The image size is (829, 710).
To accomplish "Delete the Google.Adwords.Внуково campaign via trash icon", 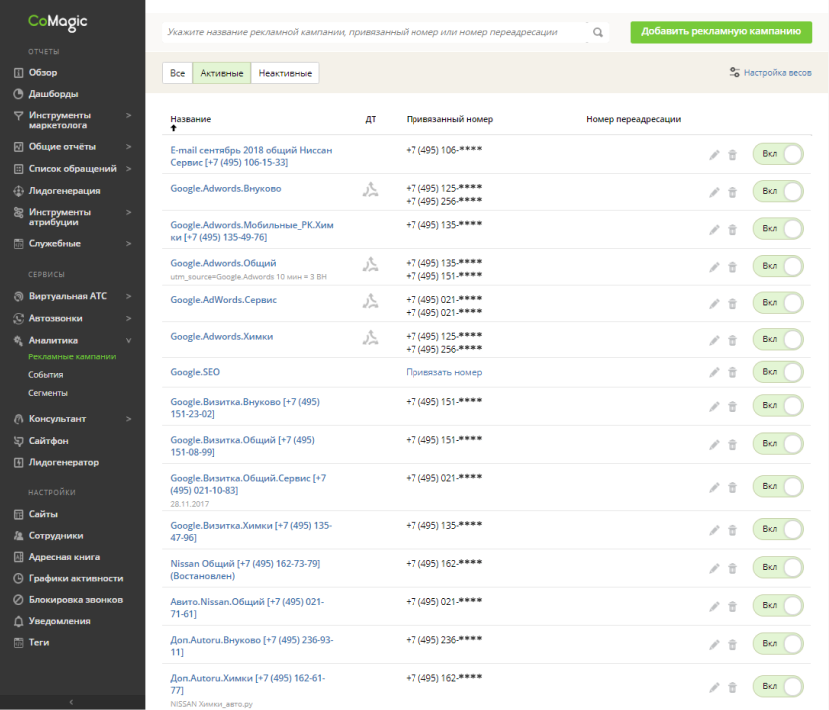I will point(732,192).
